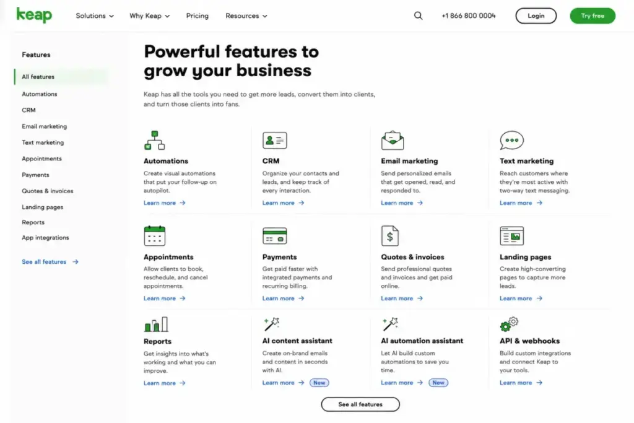
Task: Click the phone number +1 866 800 0004
Action: coord(469,15)
